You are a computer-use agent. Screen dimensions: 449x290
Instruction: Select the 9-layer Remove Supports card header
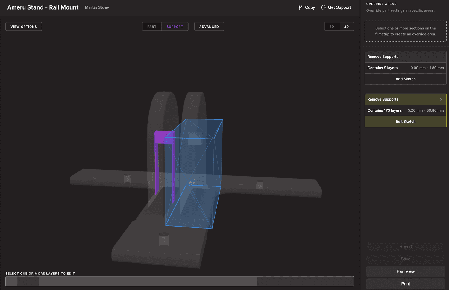click(405, 57)
